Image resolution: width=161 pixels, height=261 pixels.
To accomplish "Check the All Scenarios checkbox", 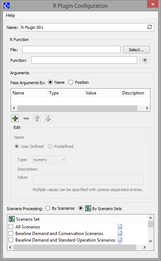I will (x=11, y=227).
